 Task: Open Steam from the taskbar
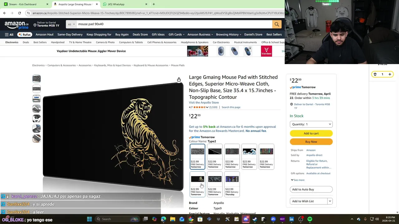tap(255, 219)
